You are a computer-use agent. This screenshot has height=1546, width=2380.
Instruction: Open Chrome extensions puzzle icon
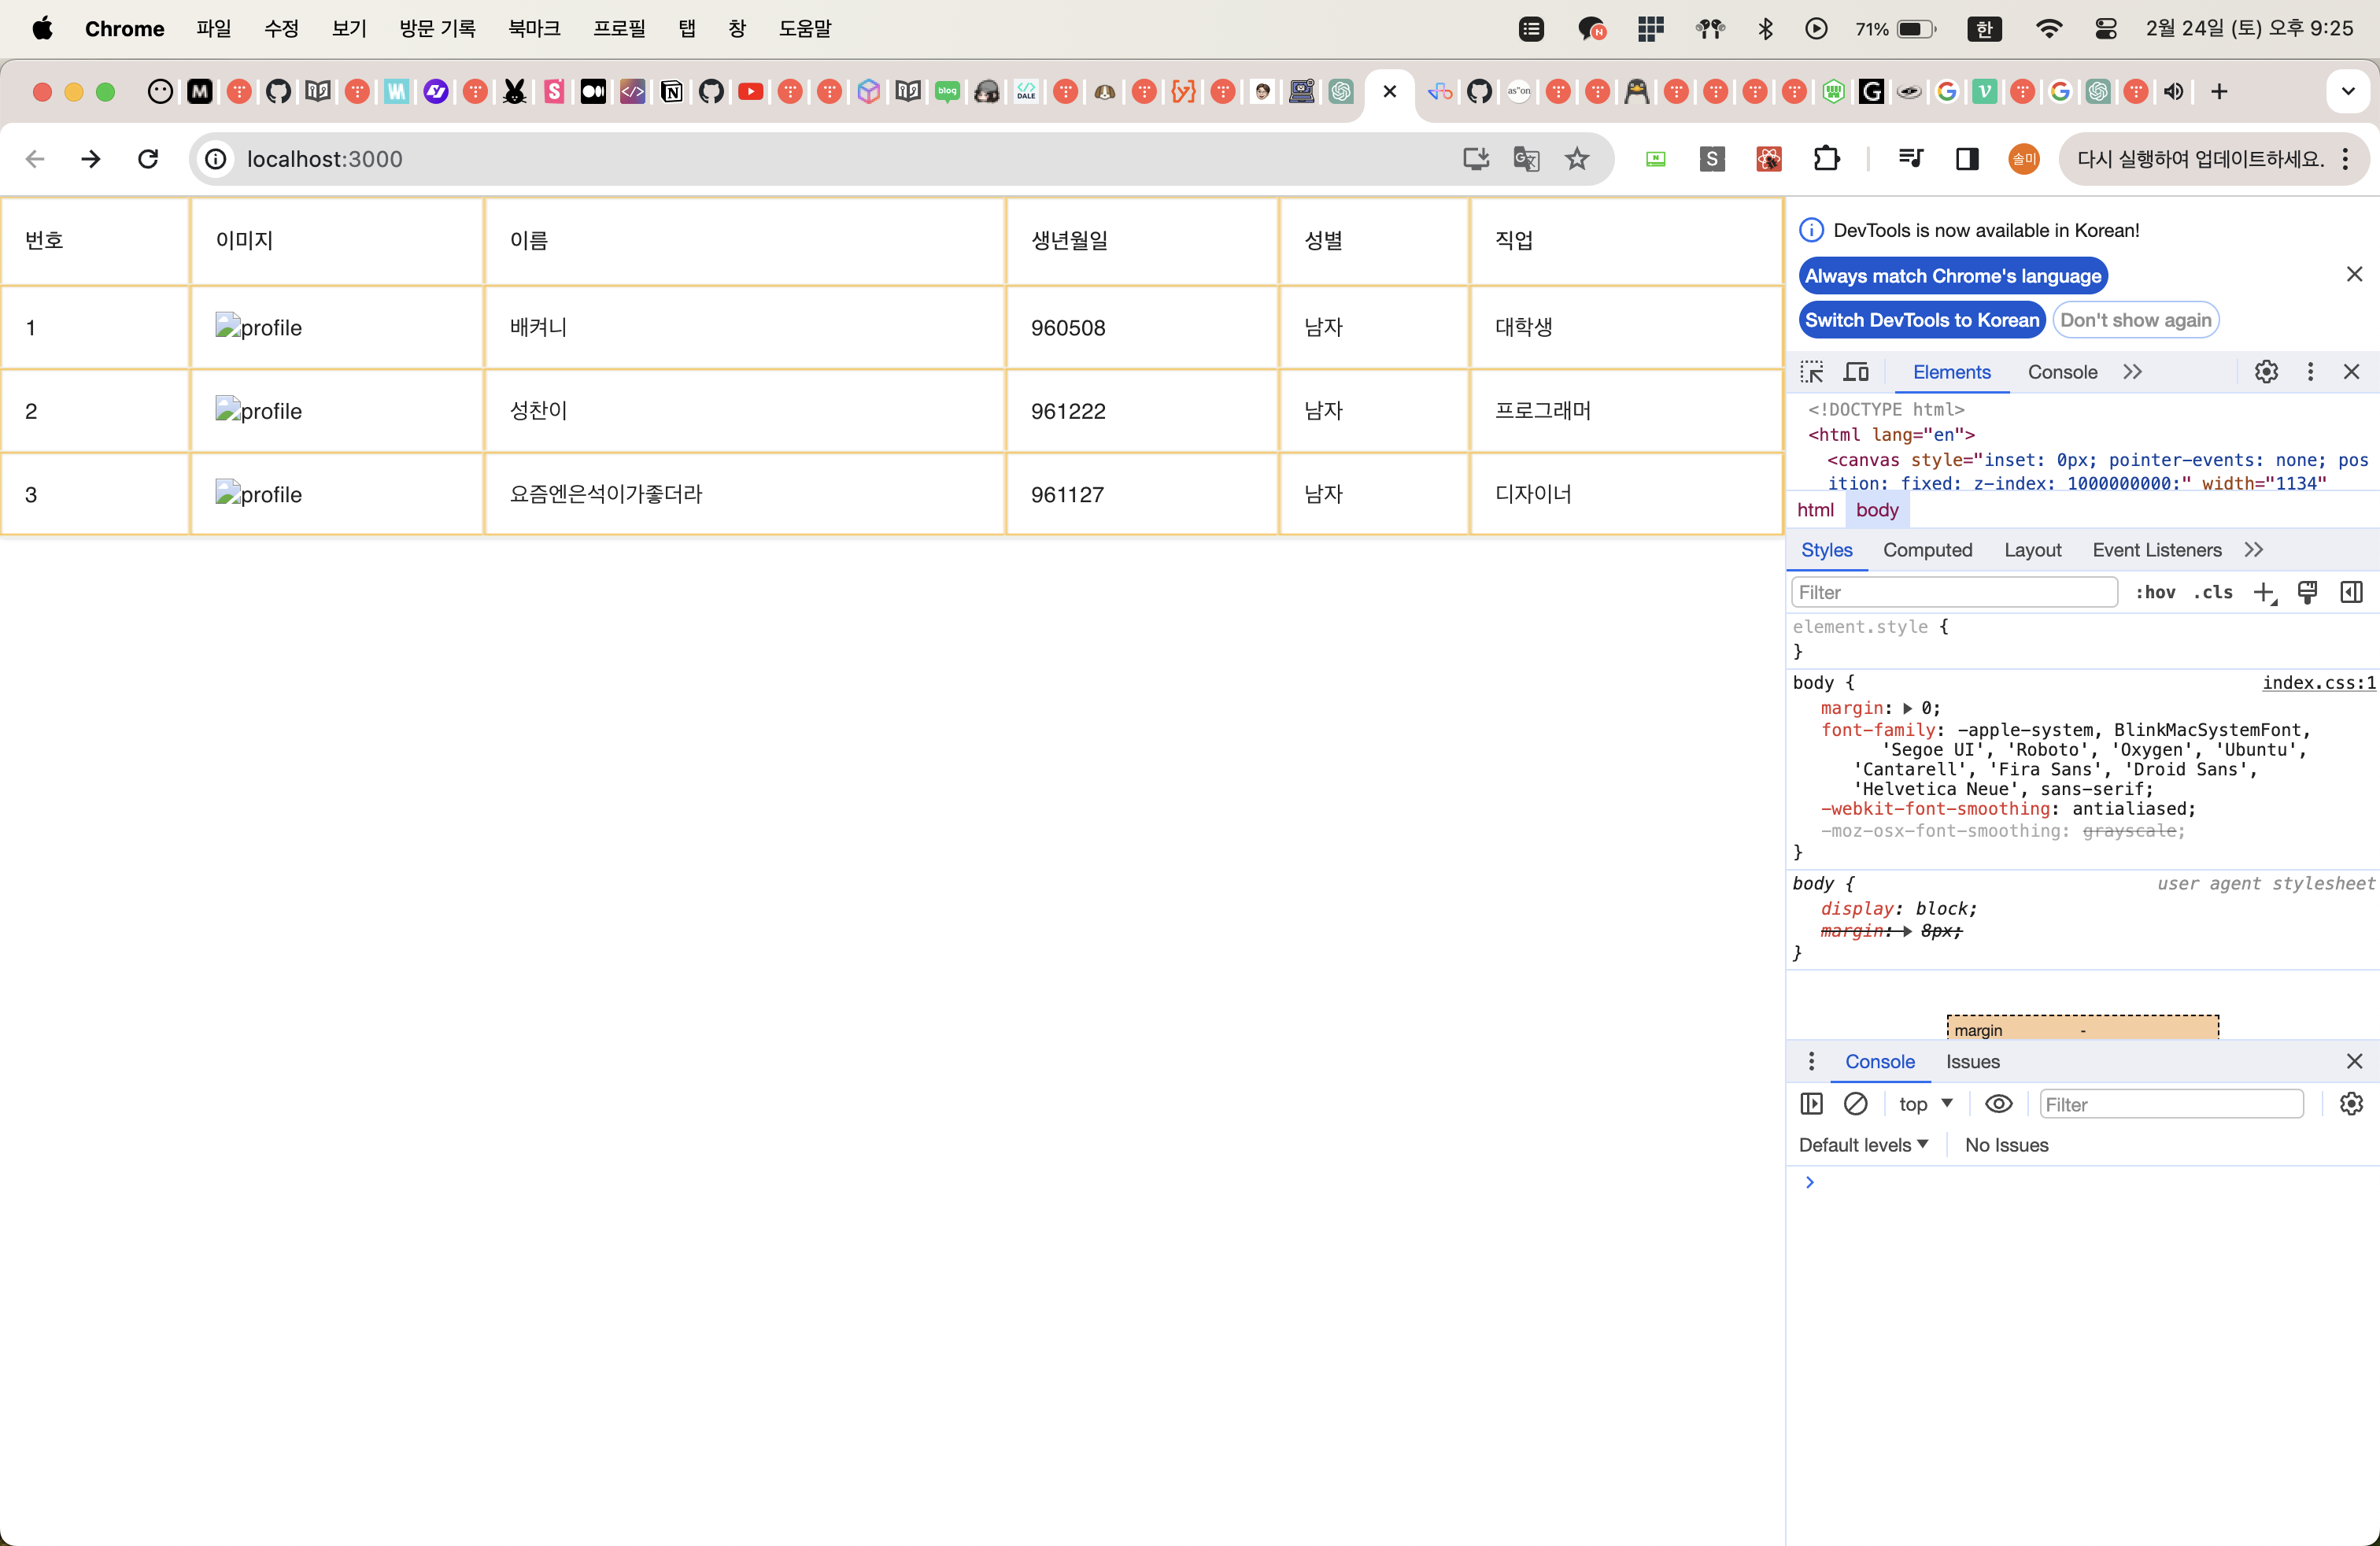1826,159
